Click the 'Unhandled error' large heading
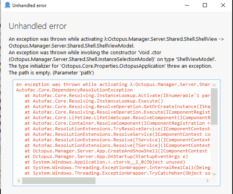233x194 pixels. pos(38,26)
